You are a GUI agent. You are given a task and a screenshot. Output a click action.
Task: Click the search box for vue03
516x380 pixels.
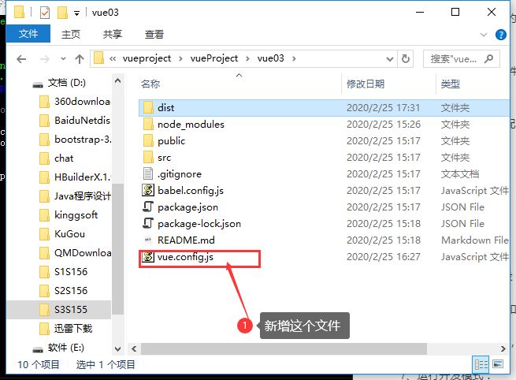(462, 59)
